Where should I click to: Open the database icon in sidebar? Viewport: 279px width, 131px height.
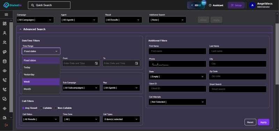click(5, 62)
